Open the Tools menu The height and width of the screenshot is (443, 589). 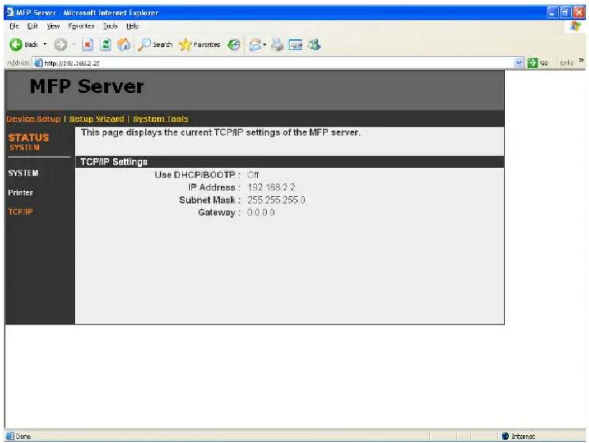pos(110,26)
